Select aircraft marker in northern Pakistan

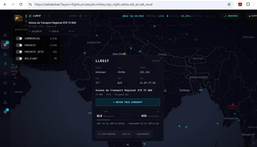97,35
